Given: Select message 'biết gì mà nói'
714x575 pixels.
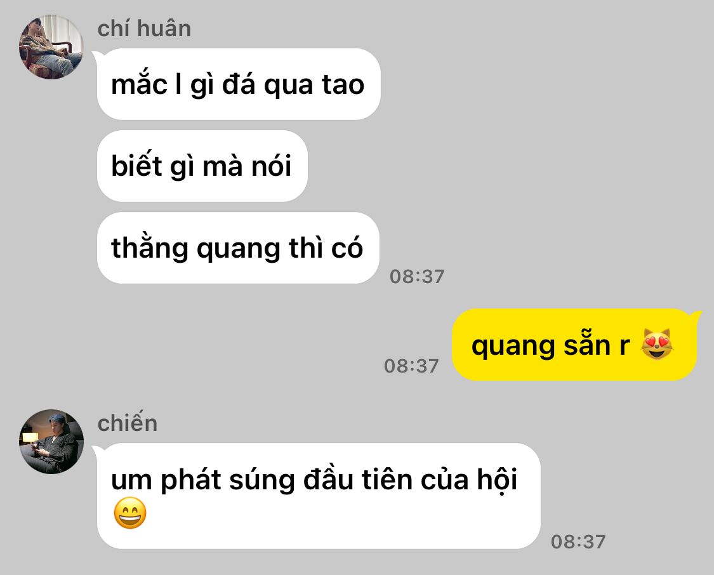Looking at the screenshot, I should pos(202,166).
